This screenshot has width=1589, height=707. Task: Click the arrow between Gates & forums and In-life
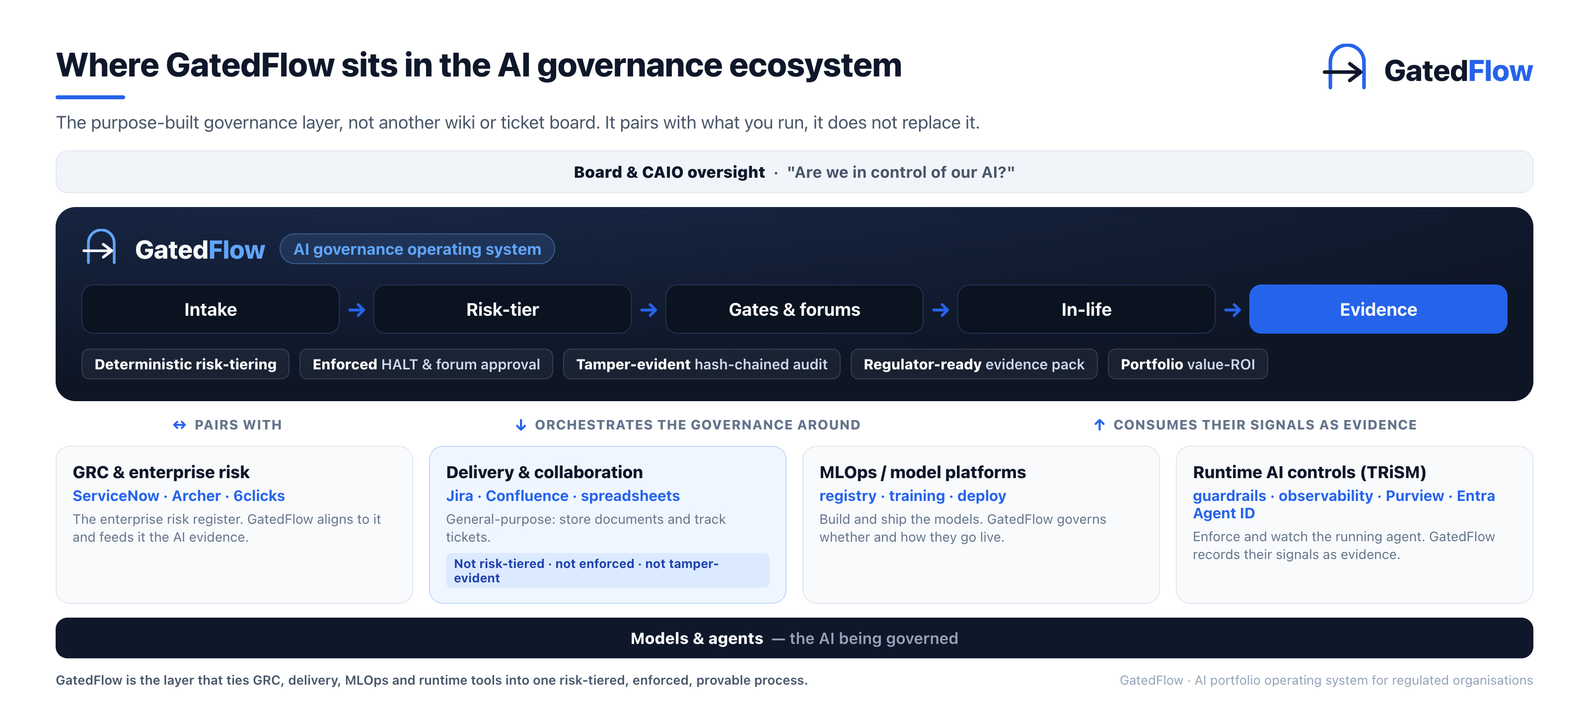[940, 310]
